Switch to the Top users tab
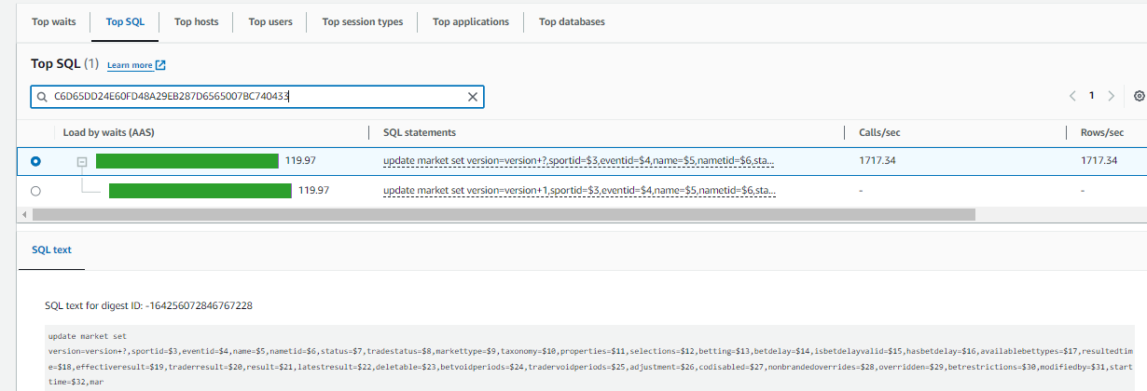The image size is (1147, 391). 270,21
